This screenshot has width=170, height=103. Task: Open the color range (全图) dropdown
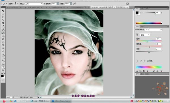coord(145,35)
